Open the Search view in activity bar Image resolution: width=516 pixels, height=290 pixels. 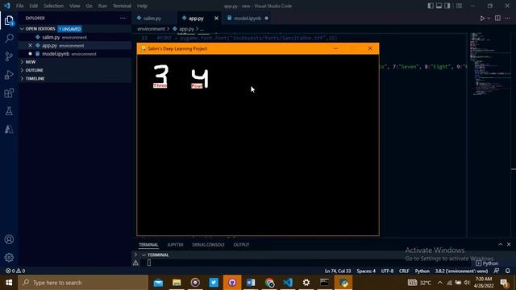(x=9, y=39)
